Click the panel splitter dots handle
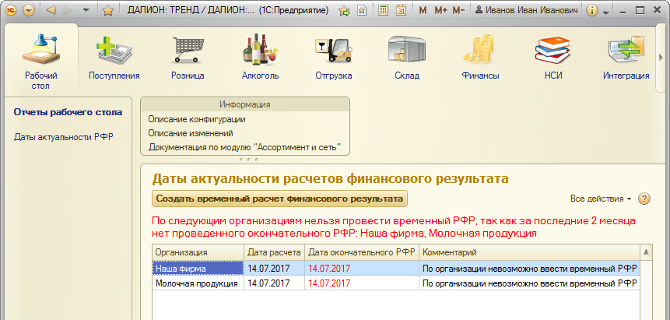 248,159
